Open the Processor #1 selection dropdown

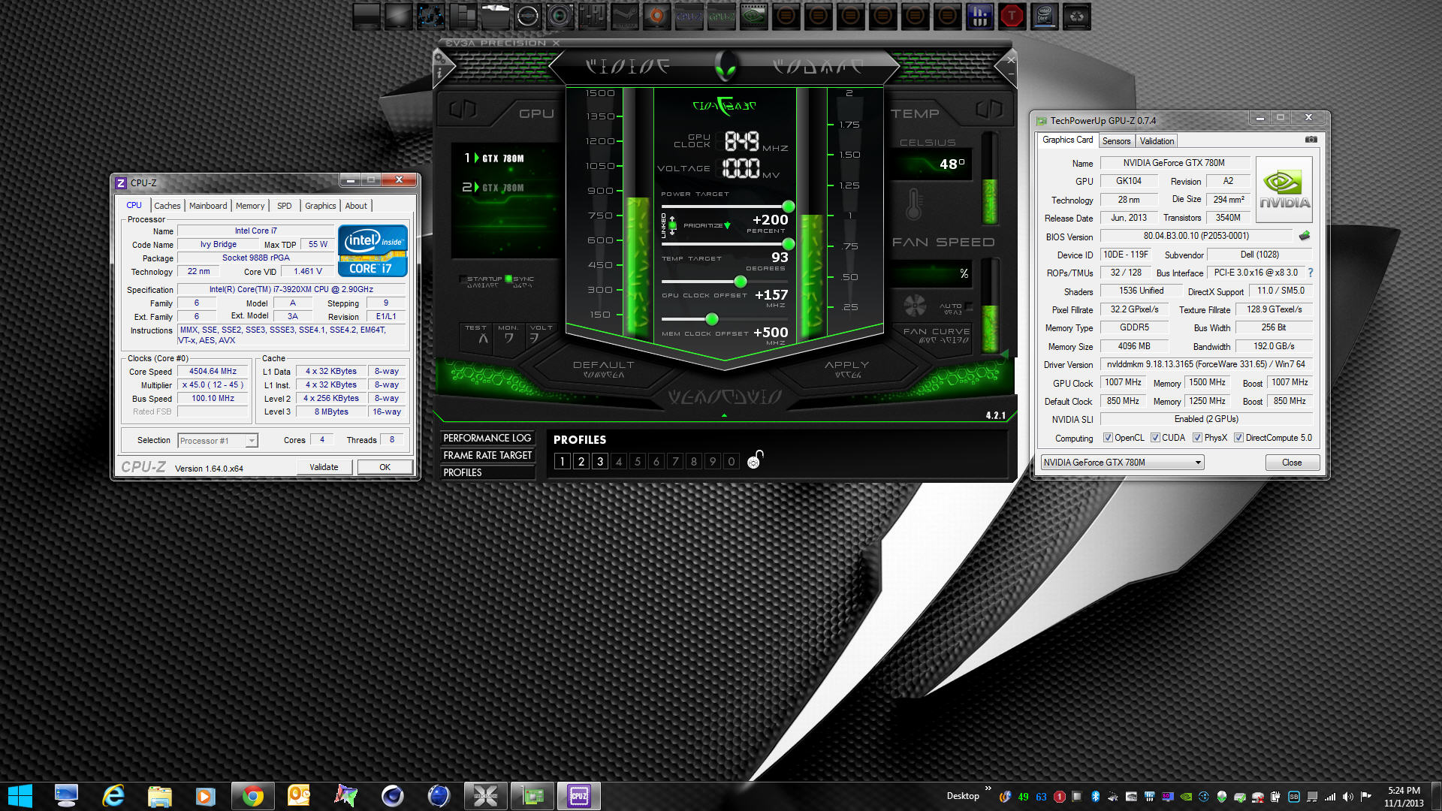pyautogui.click(x=218, y=441)
